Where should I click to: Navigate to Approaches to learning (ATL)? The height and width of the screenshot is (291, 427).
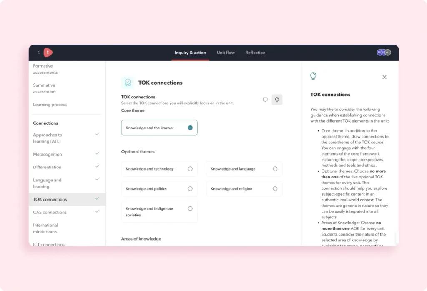tap(48, 138)
